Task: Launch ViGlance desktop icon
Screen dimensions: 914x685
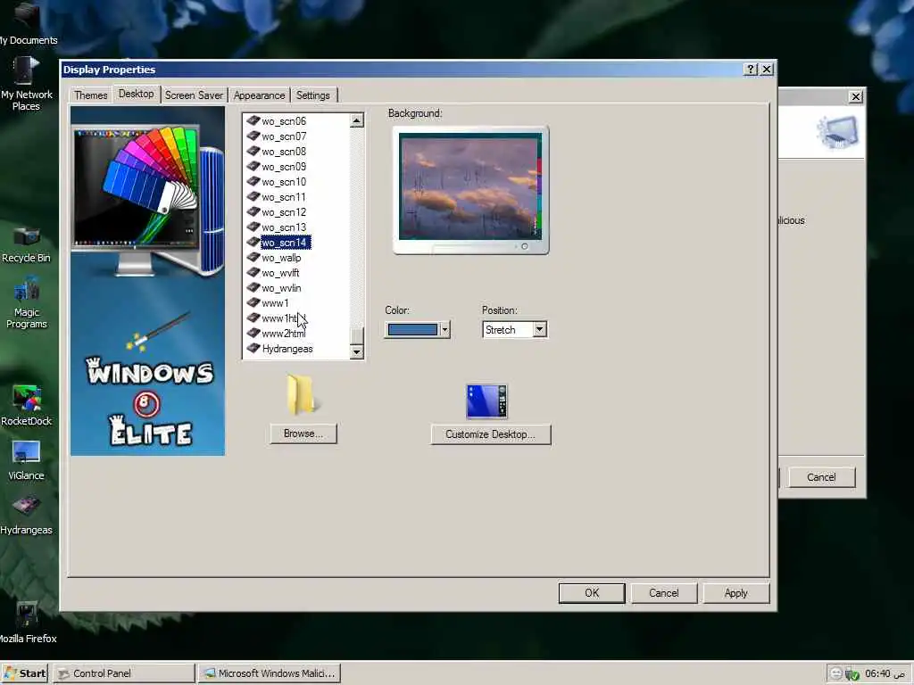Action: pos(26,460)
